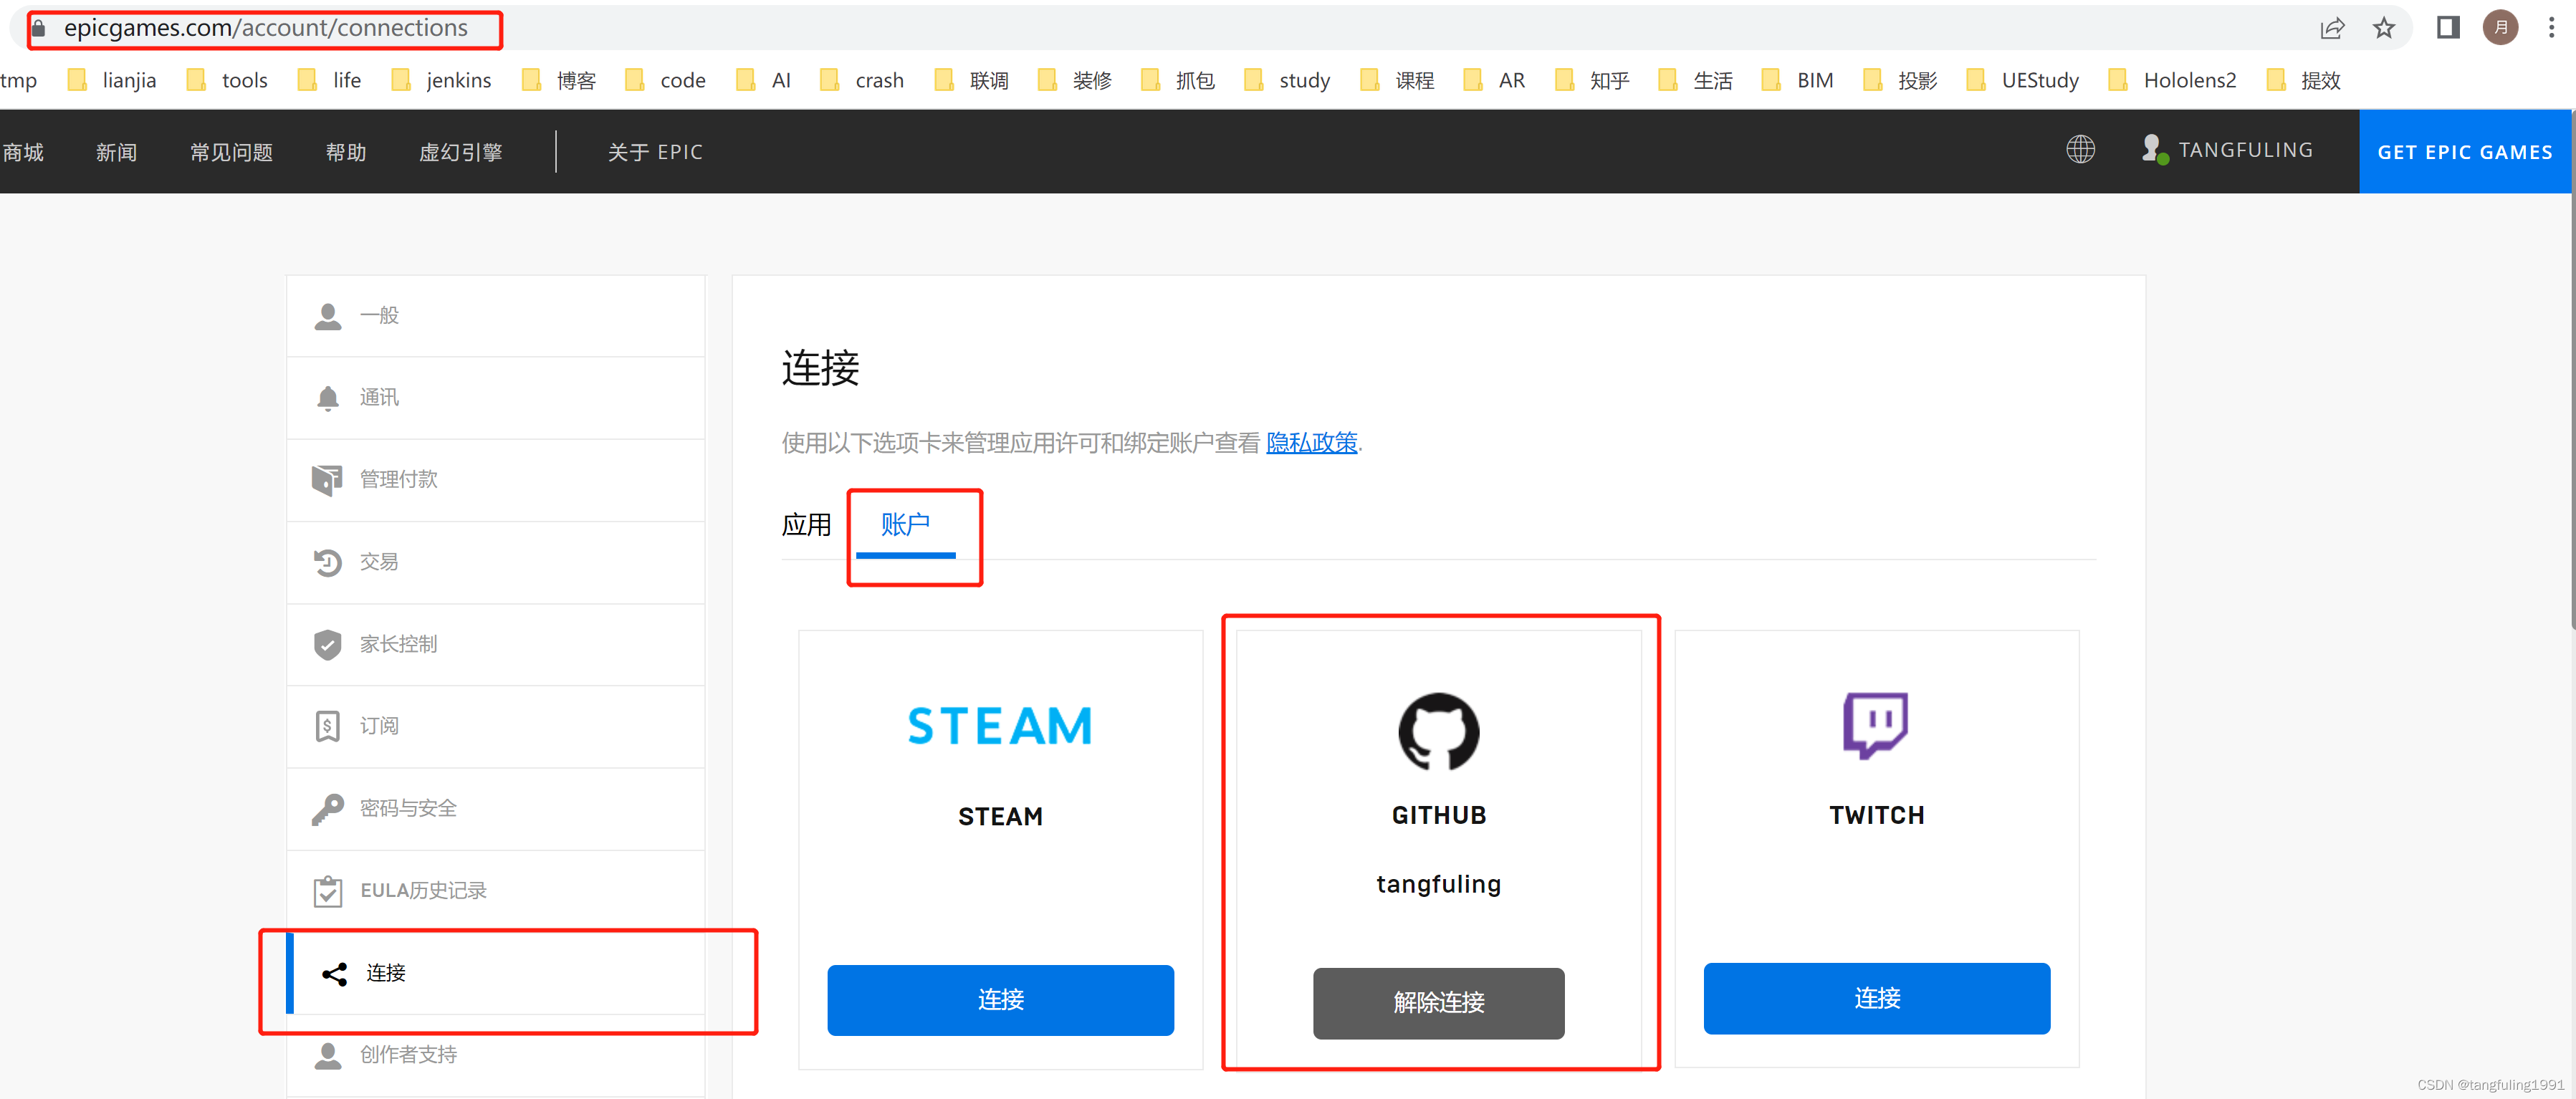Open 帮助 in the top navigation
Viewport: 2576px width, 1099px height.
[x=346, y=152]
